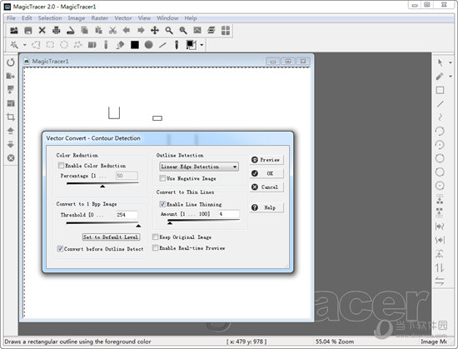Viewport: 458px width, 349px height.
Task: Enable Color Reduction checkbox
Action: 61,166
